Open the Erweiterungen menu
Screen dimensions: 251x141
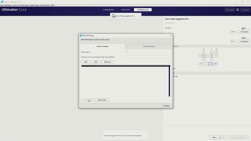coord(35,5)
